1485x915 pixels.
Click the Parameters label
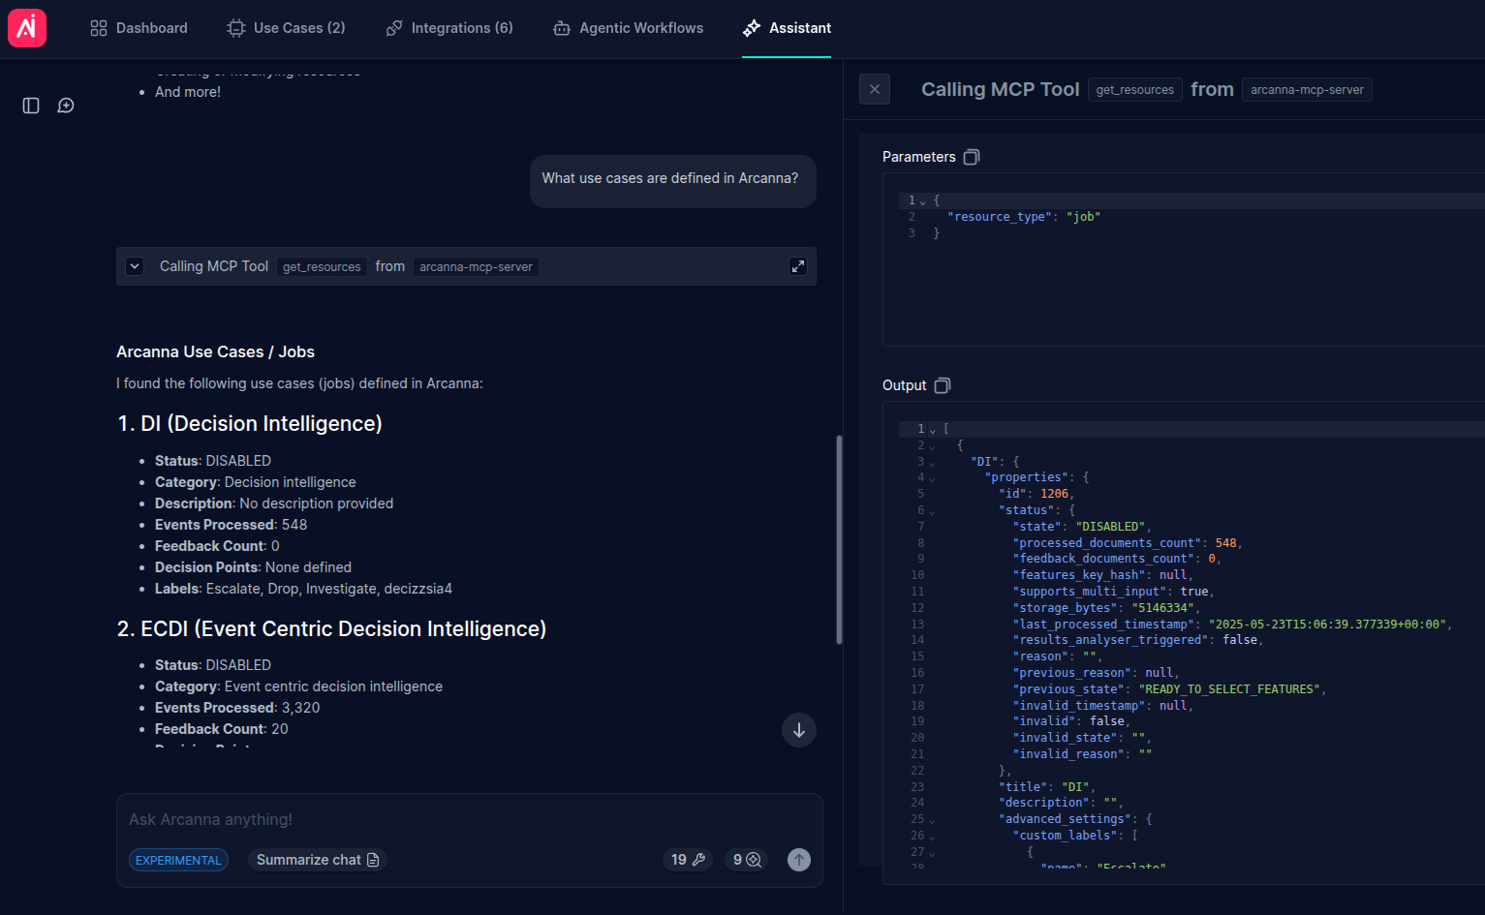(918, 157)
